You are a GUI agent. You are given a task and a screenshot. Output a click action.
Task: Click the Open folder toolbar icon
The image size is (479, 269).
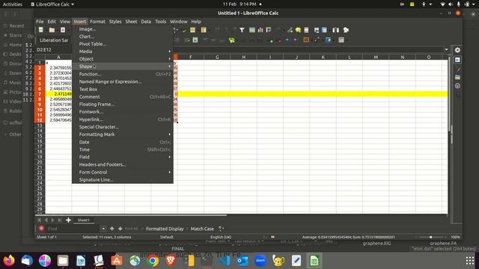tap(52, 30)
